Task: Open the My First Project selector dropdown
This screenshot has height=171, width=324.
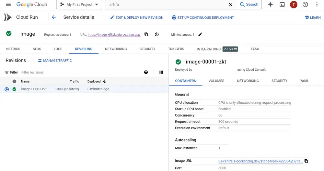Action: click(x=79, y=5)
